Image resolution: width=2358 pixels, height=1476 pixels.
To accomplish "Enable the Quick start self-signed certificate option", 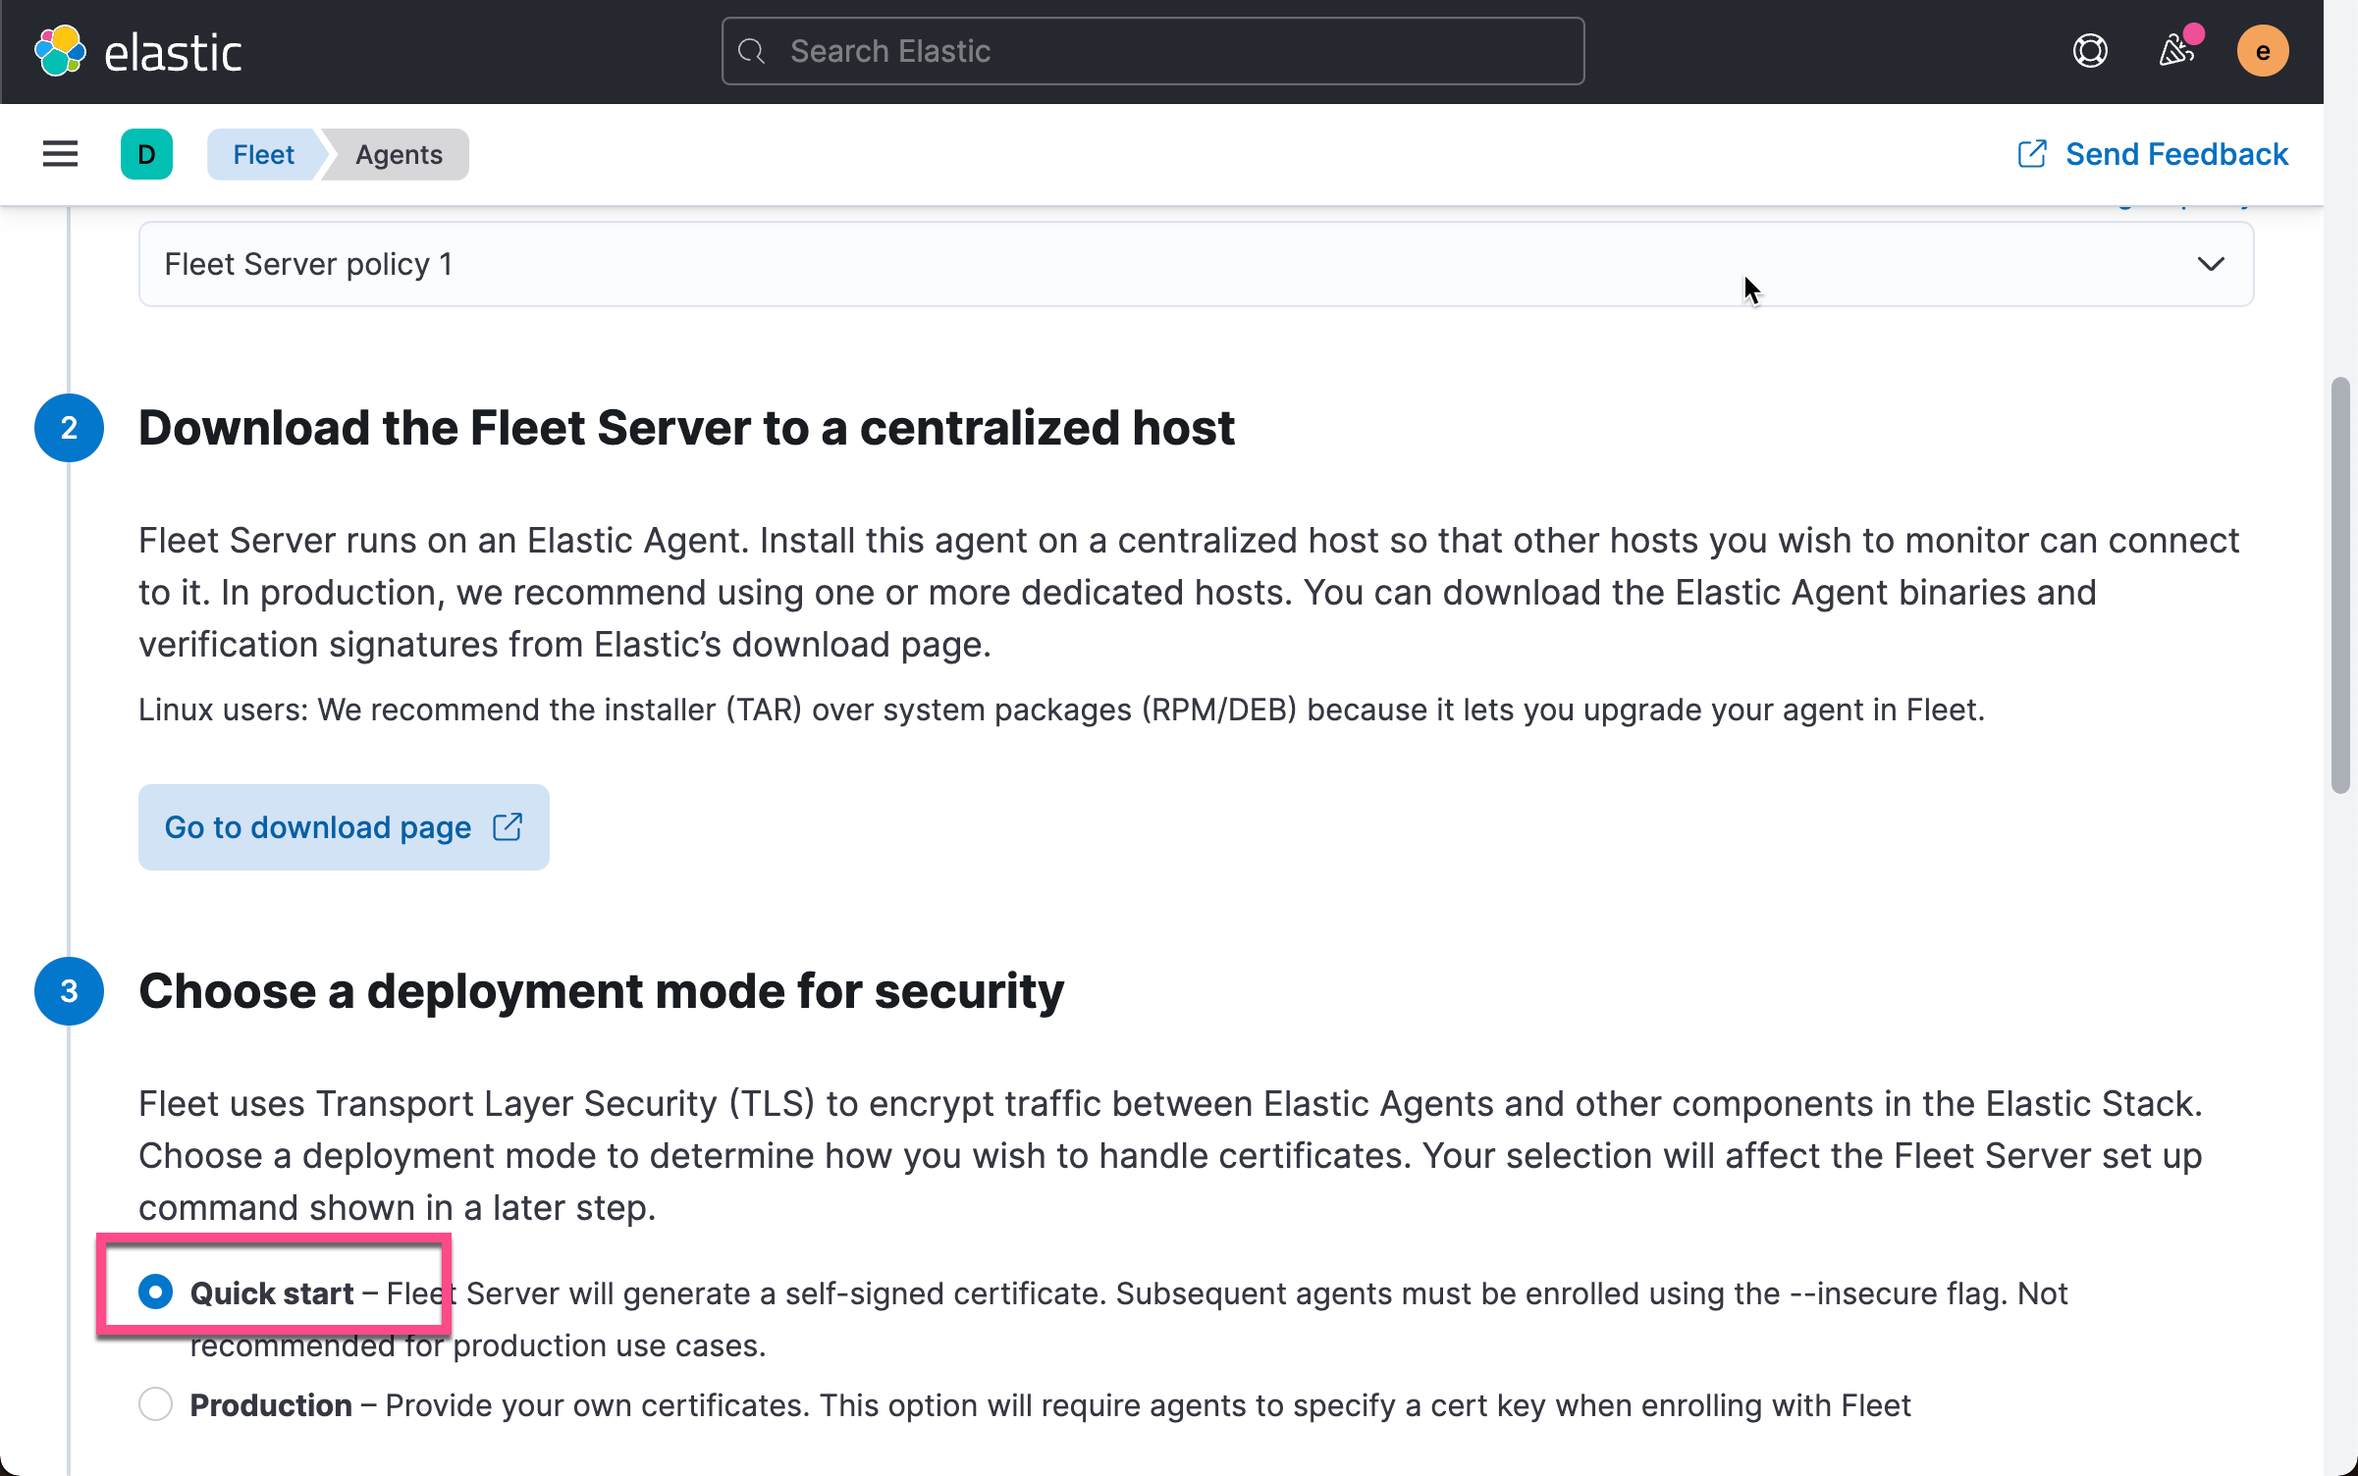I will click(156, 1291).
